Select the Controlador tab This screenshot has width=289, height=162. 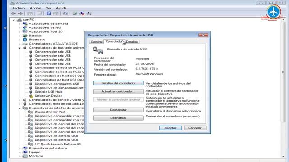pos(114,42)
